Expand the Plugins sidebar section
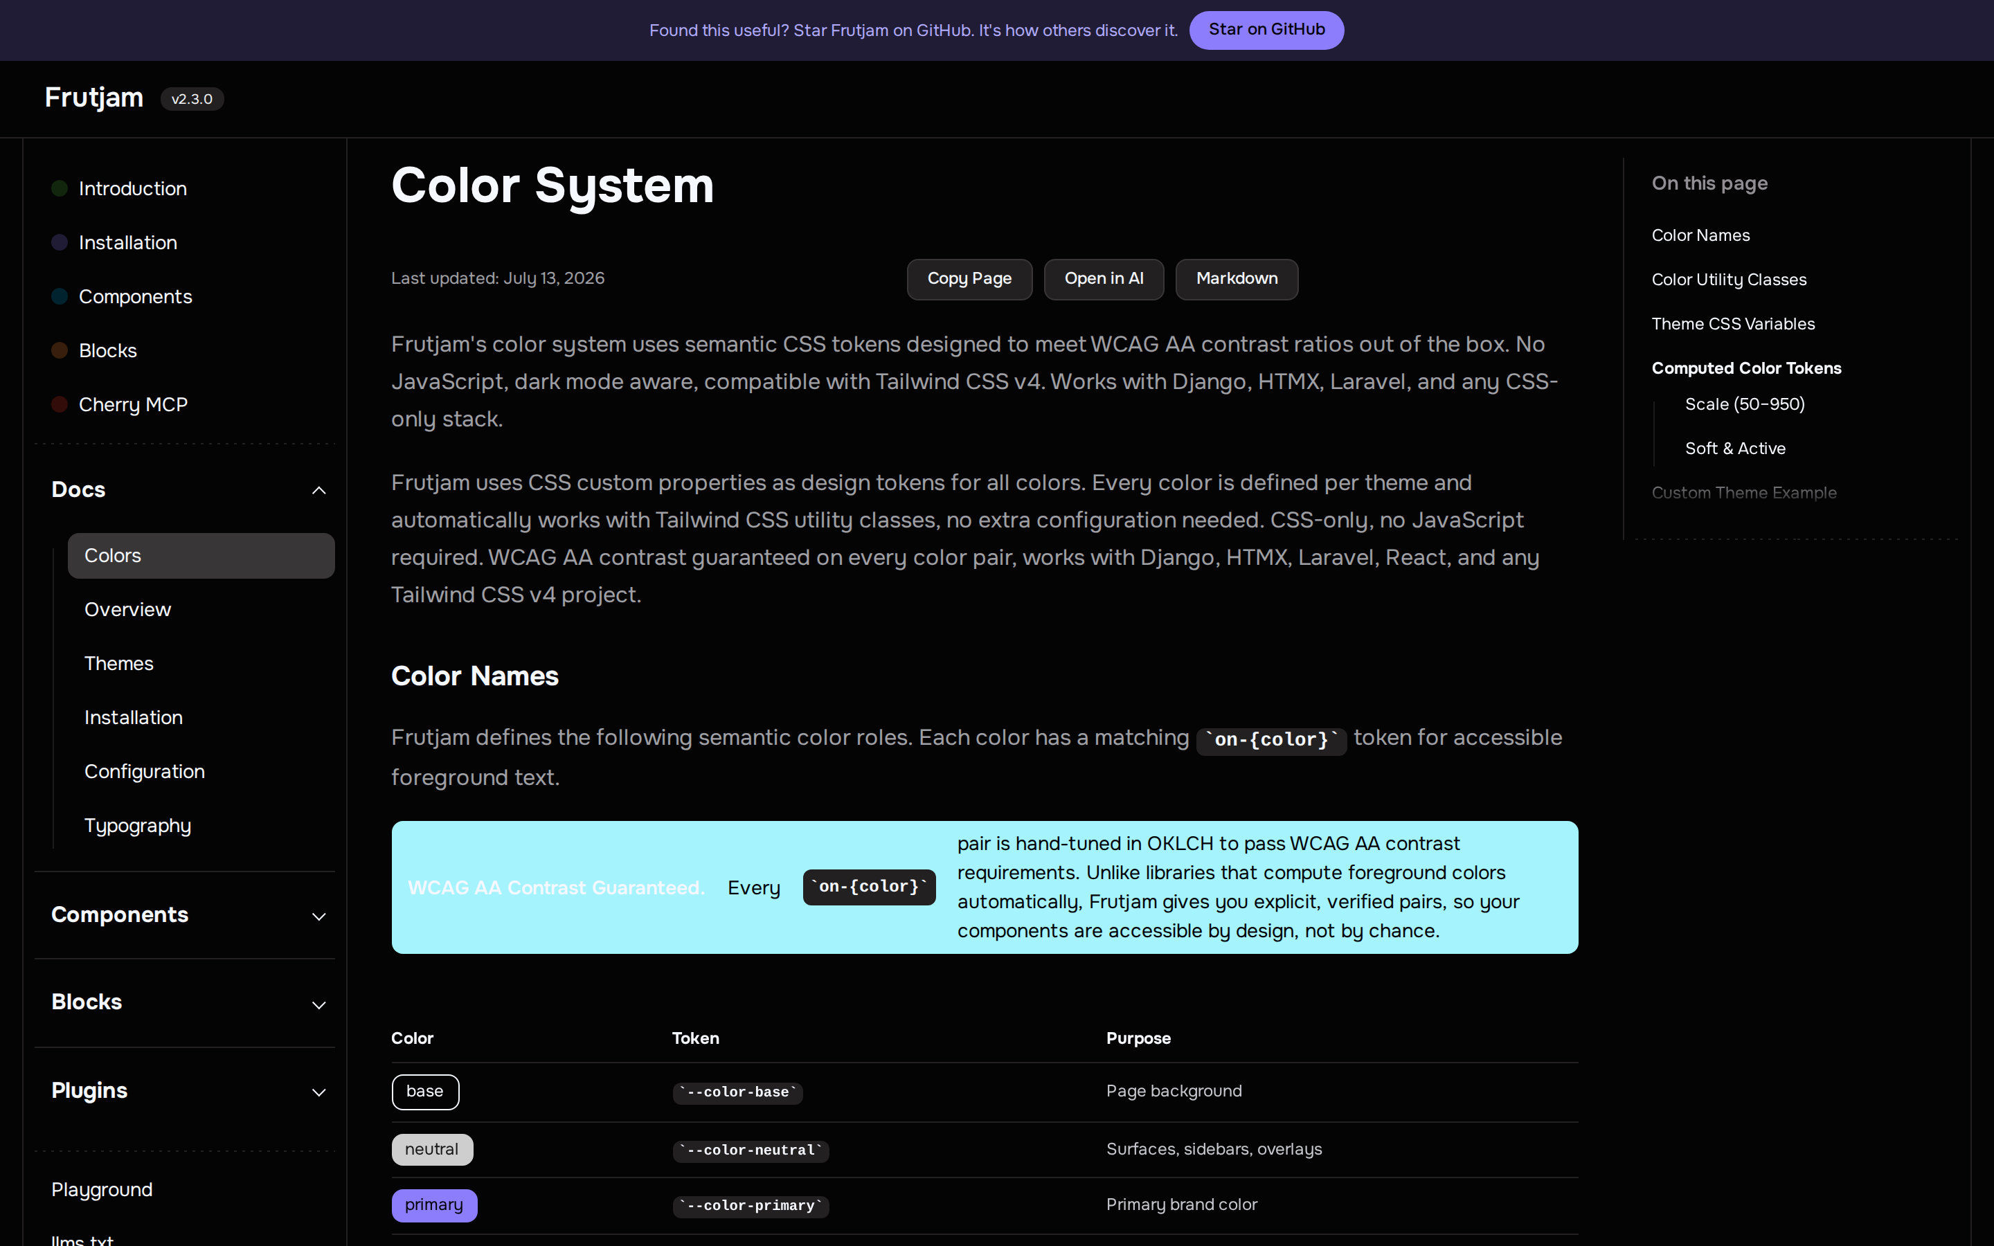This screenshot has height=1246, width=1994. click(319, 1093)
